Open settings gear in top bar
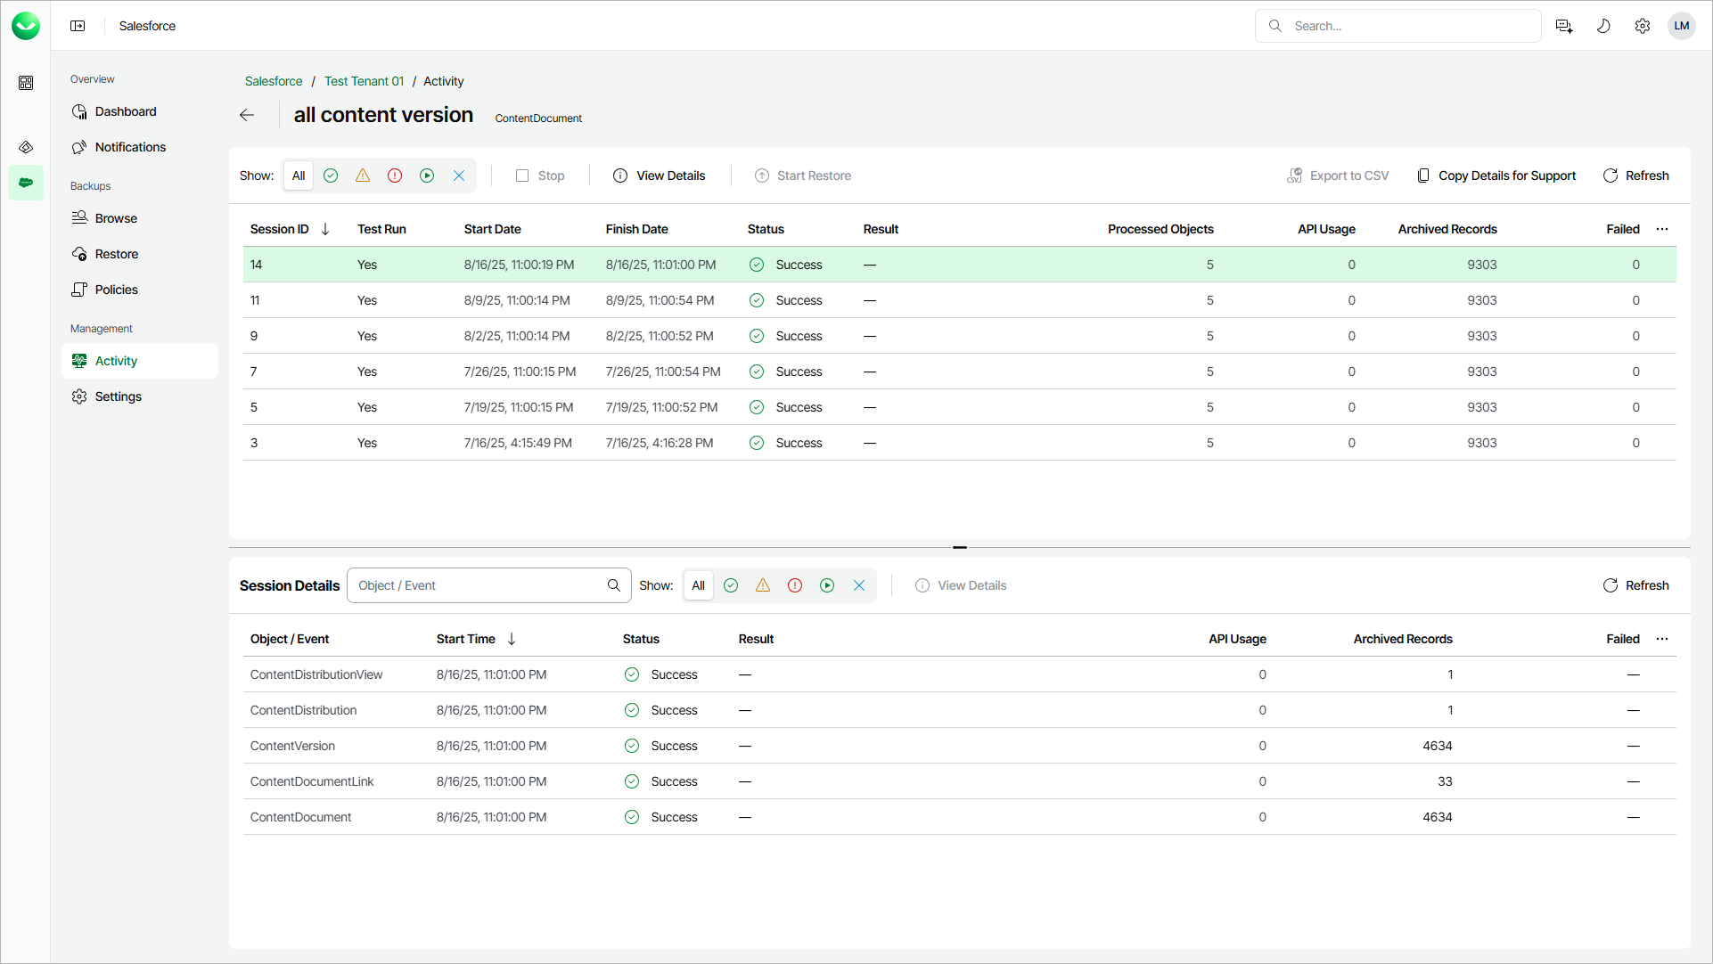This screenshot has width=1713, height=964. tap(1642, 26)
